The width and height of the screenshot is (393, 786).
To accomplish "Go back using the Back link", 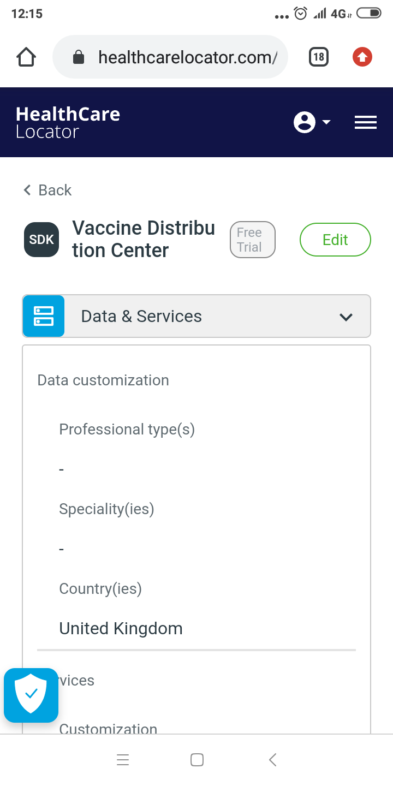I will pos(48,190).
